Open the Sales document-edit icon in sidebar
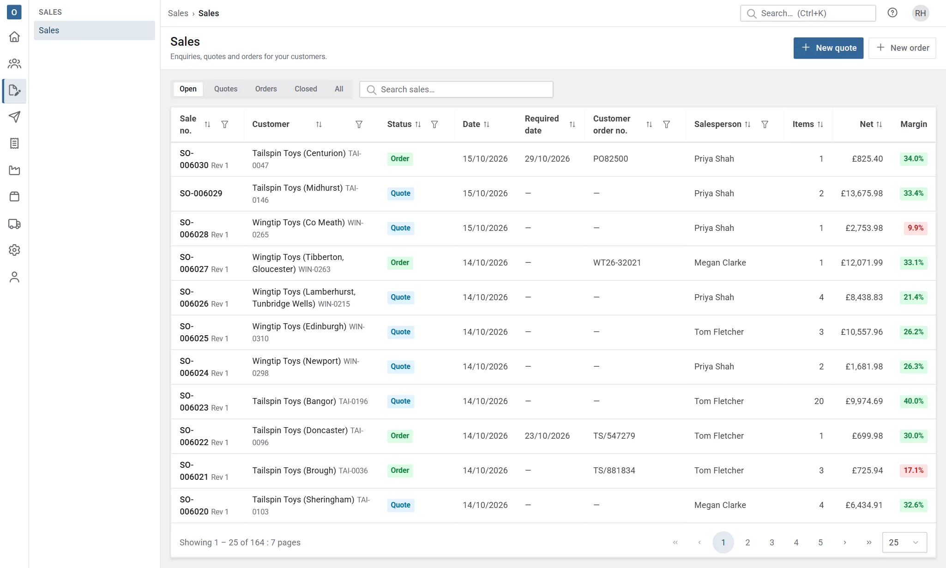This screenshot has height=568, width=946. [14, 91]
